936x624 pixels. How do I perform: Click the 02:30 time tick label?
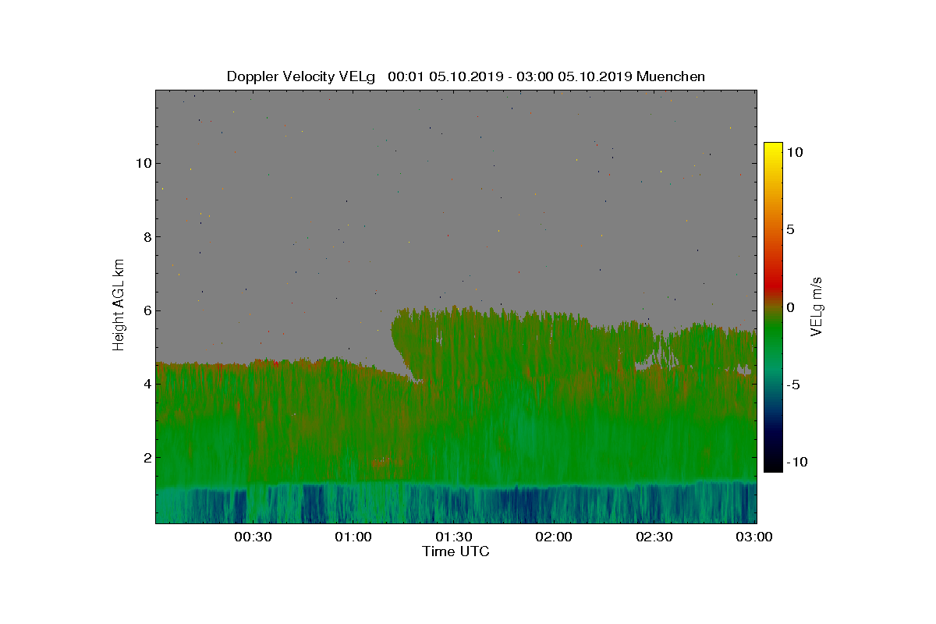654,537
